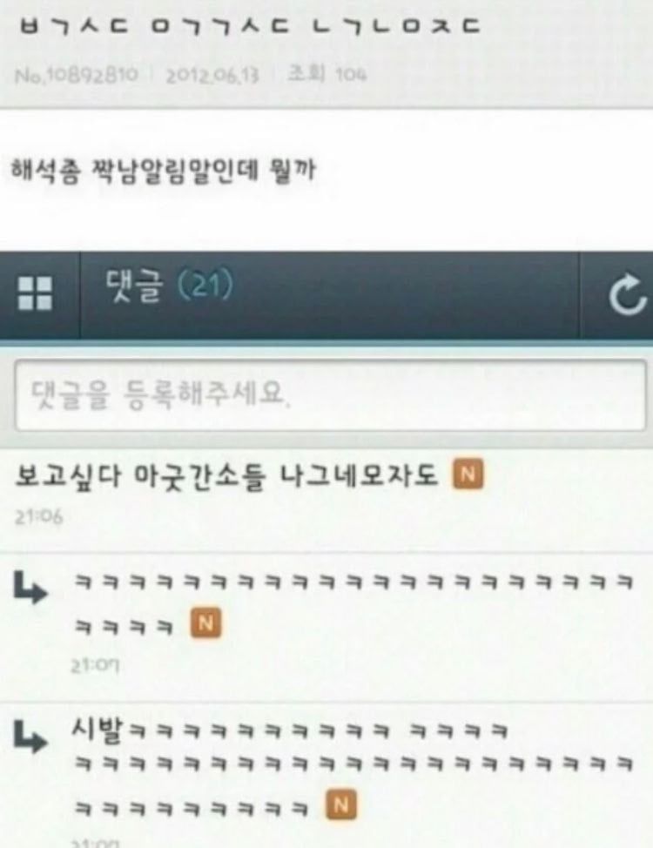Click the post date 2012.06.13
This screenshot has height=848, width=653.
coord(212,75)
